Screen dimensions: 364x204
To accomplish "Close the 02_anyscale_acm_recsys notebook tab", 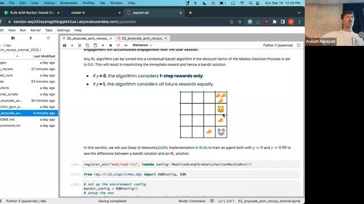I will coord(111,39).
